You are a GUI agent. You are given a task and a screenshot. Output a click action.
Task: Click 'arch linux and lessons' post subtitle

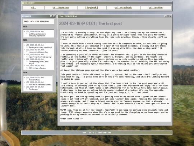(x=37, y=35)
